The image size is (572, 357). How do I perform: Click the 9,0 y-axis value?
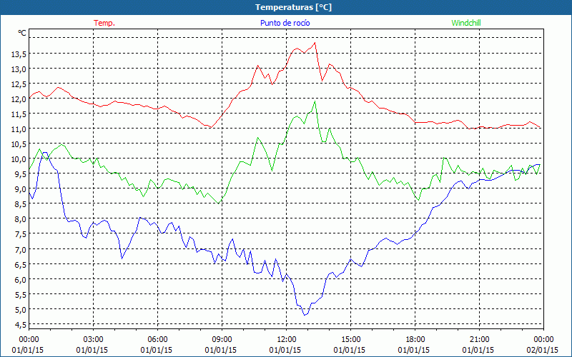click(x=20, y=189)
